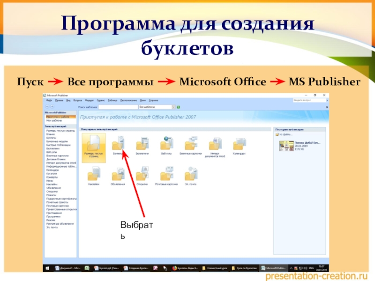Select Конверты in the sidebar list

pos(52,177)
